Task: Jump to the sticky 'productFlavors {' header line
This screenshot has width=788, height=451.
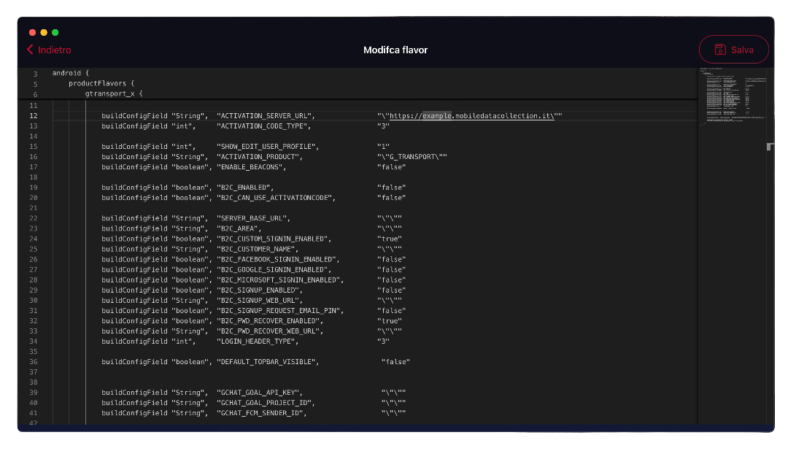Action: pyautogui.click(x=101, y=83)
